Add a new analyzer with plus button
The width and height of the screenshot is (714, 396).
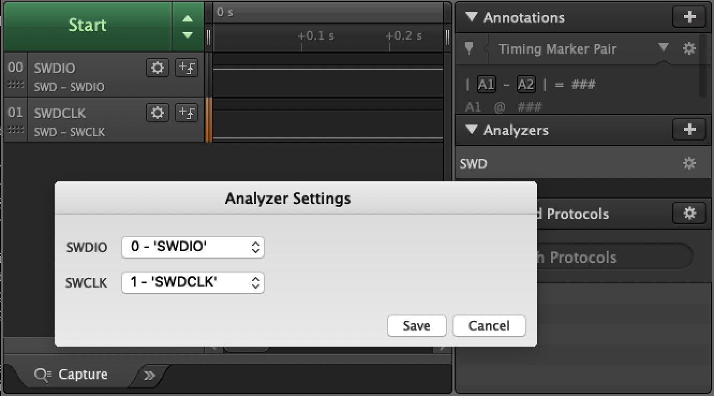[689, 130]
